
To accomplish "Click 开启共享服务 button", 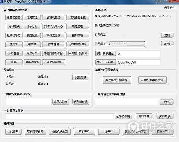I will (x=53, y=62).
